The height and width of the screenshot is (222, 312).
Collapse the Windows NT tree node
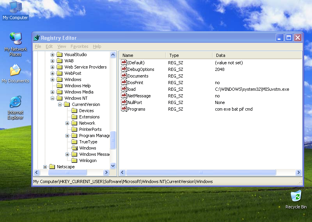click(x=53, y=98)
